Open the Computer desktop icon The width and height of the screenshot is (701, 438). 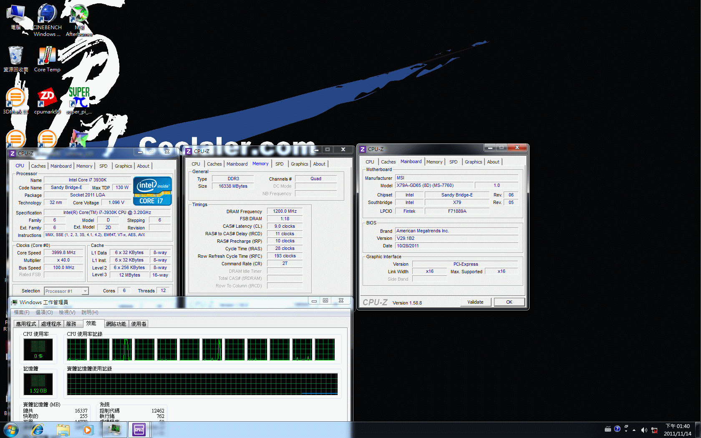16,17
